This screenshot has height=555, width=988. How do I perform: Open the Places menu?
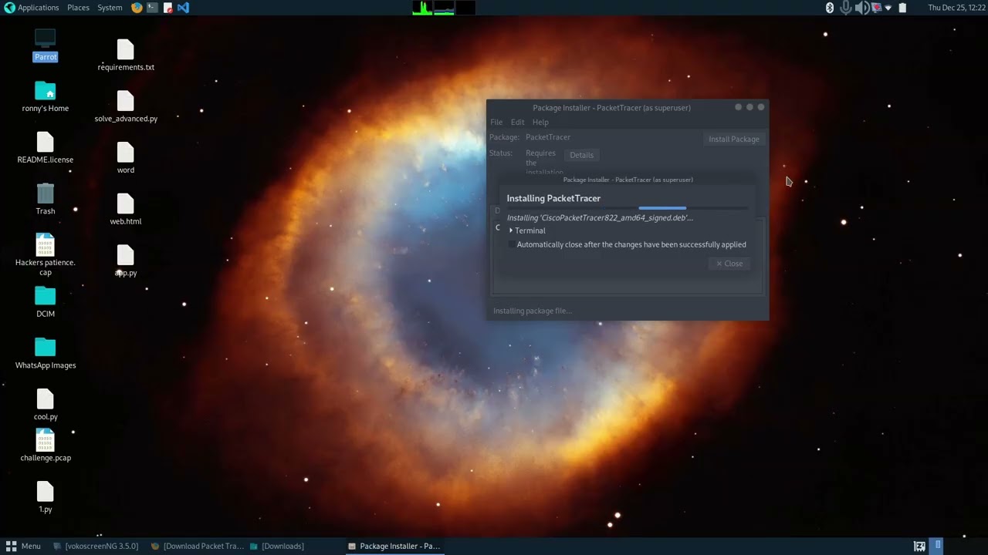tap(78, 8)
